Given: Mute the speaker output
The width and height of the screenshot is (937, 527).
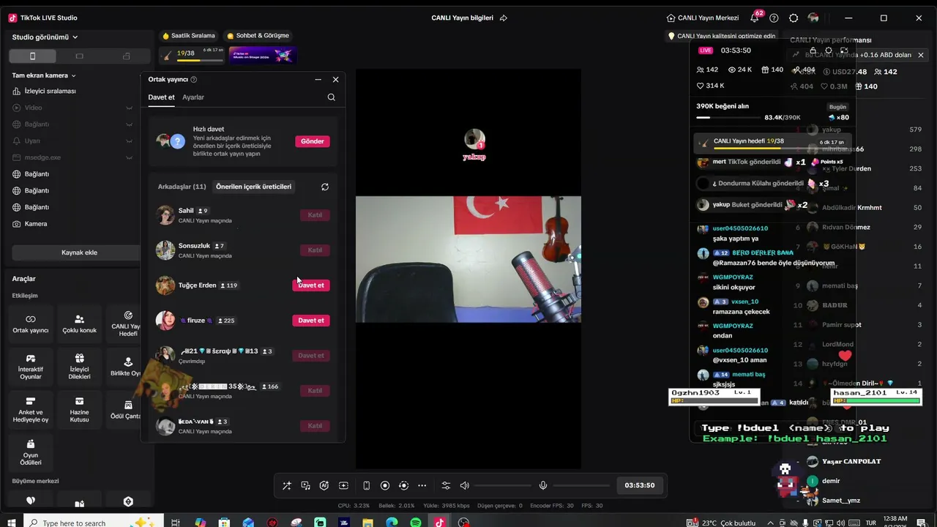Looking at the screenshot, I should coord(464,485).
